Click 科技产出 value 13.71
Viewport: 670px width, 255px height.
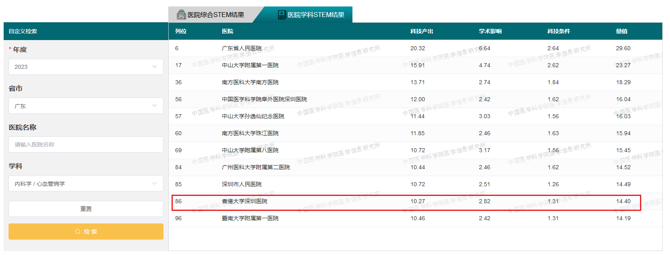pos(418,82)
